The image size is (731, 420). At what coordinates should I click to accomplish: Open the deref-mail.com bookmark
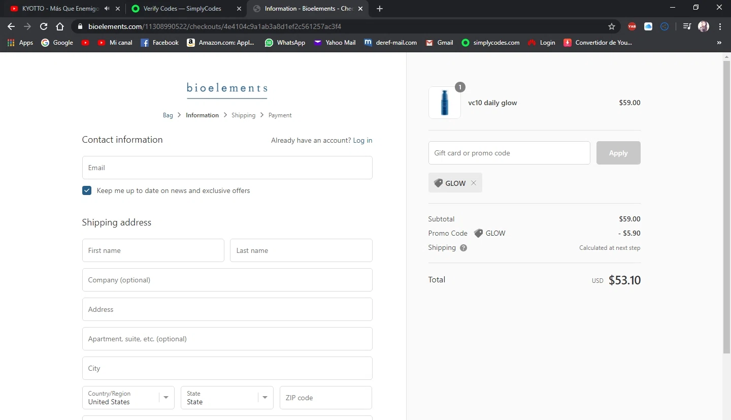390,43
